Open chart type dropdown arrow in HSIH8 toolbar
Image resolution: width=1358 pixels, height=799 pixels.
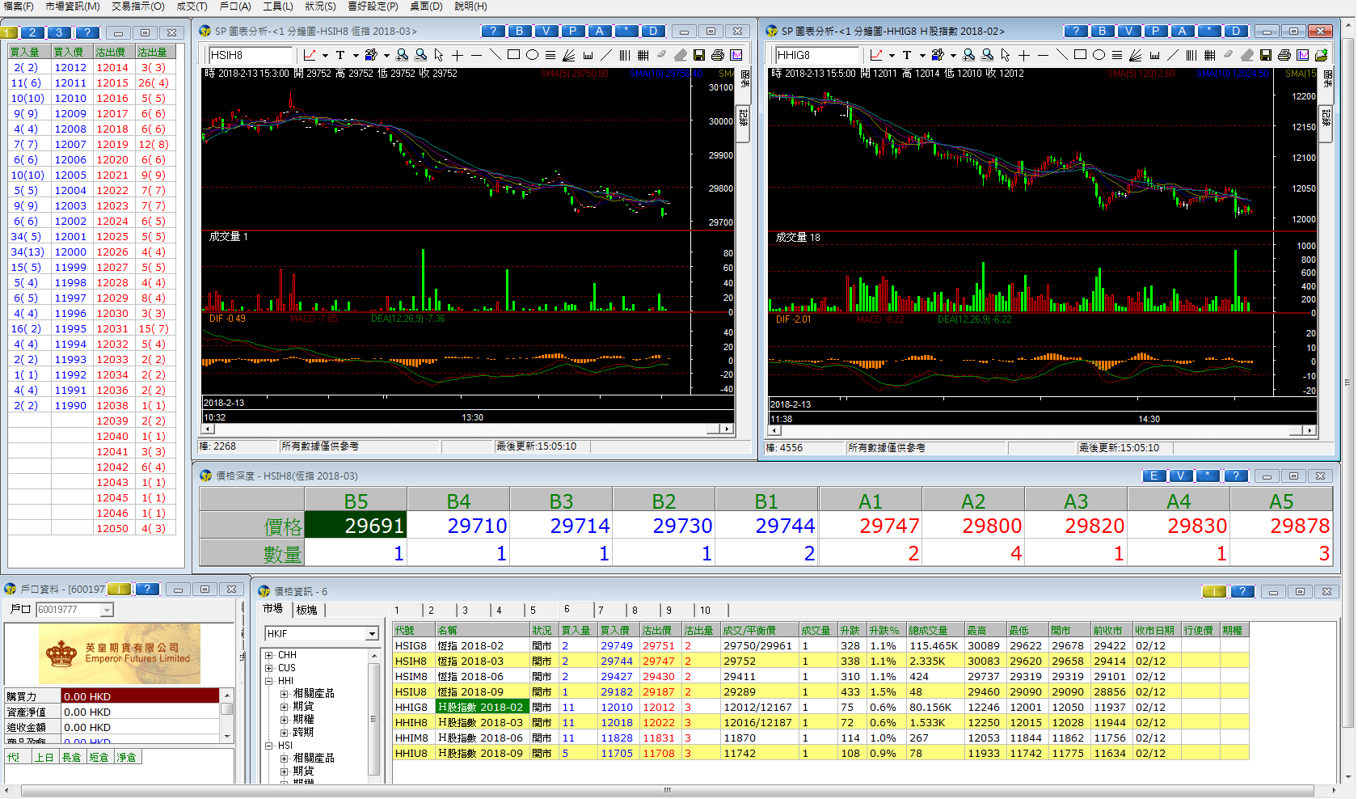[325, 56]
